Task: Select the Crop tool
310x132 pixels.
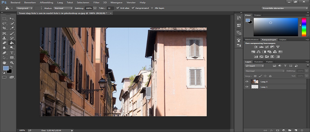Action: pos(4,28)
